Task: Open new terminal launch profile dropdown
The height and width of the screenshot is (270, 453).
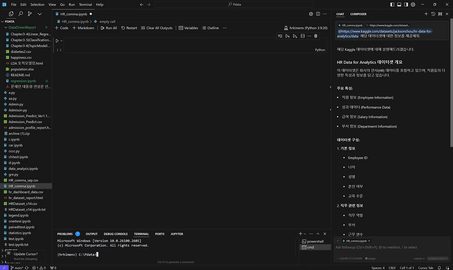Action: click(305, 234)
